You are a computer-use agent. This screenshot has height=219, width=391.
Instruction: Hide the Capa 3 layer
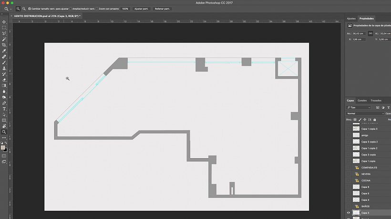[x=349, y=213]
